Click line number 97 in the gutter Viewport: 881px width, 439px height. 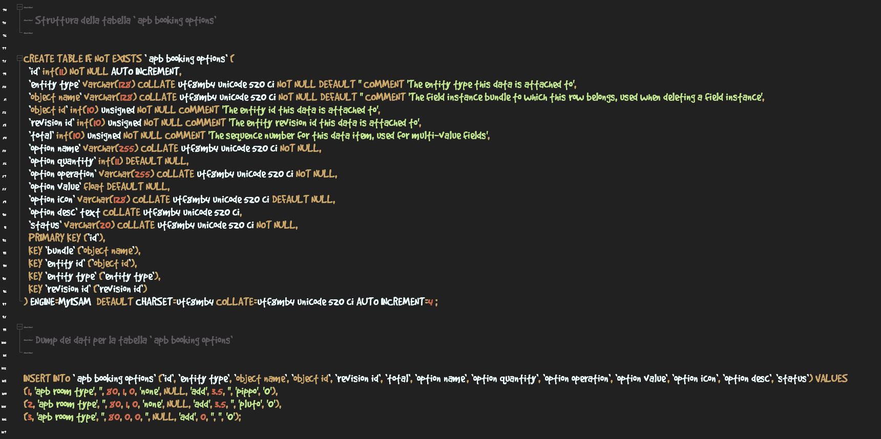tap(4, 304)
